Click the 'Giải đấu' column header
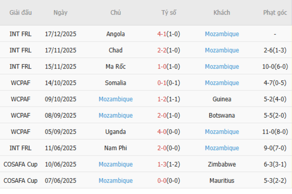This screenshot has width=292, height=194. point(21,13)
